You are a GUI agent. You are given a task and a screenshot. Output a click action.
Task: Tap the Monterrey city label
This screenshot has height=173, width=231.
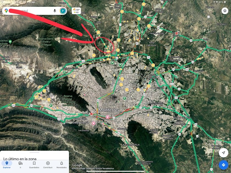pos(109,110)
